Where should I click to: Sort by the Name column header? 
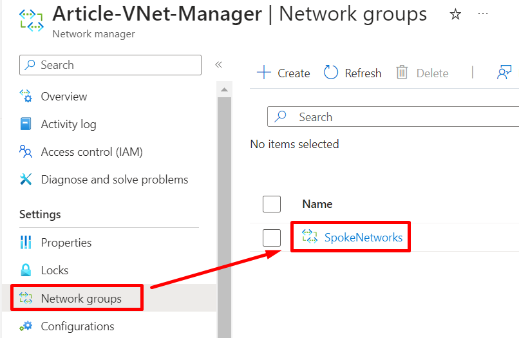click(x=317, y=204)
